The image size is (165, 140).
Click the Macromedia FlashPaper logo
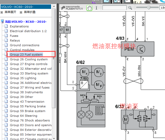pos(72,8)
